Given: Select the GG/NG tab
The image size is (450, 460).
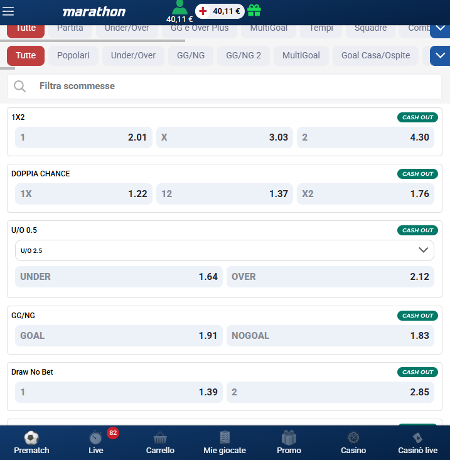Looking at the screenshot, I should coord(191,55).
